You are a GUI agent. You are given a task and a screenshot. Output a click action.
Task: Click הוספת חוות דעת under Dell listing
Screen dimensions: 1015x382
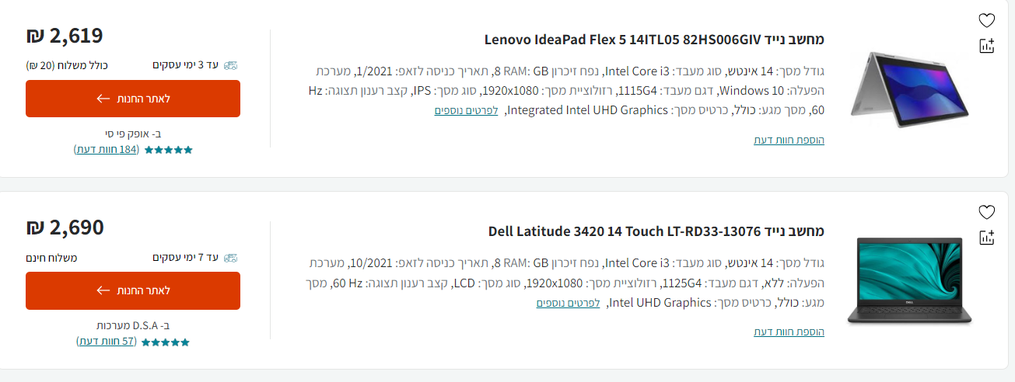[789, 332]
